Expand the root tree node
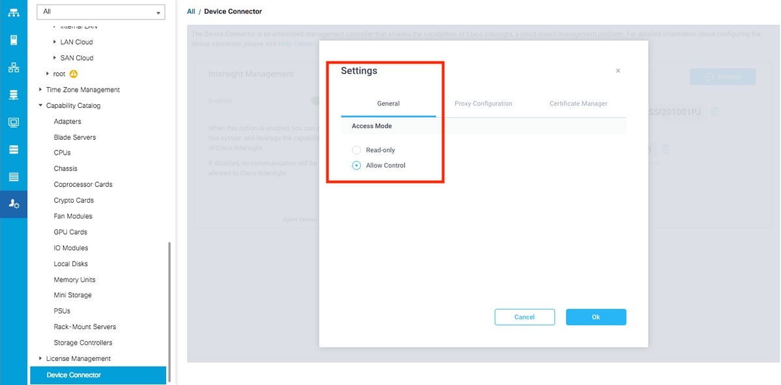This screenshot has width=781, height=385. click(x=48, y=73)
